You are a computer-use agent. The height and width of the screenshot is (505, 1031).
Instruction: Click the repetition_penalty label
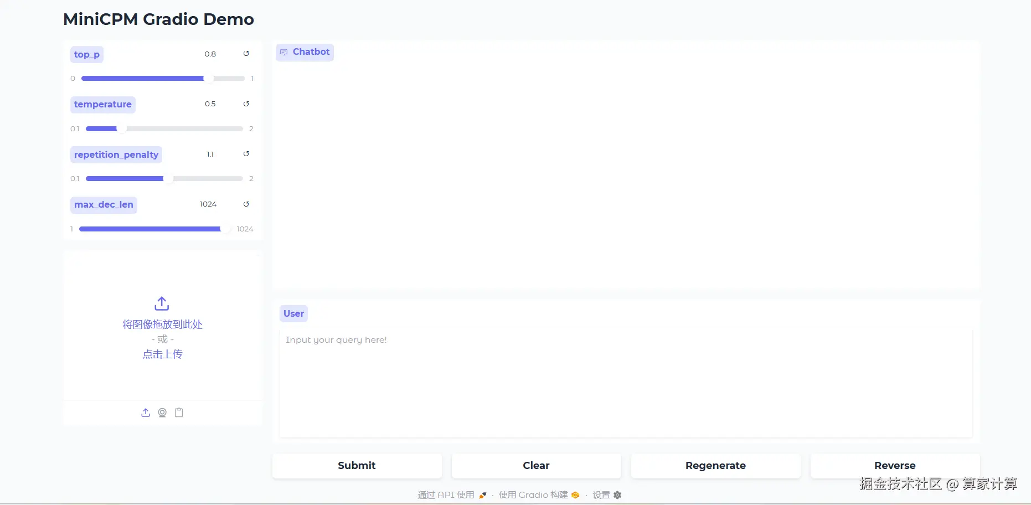[116, 154]
